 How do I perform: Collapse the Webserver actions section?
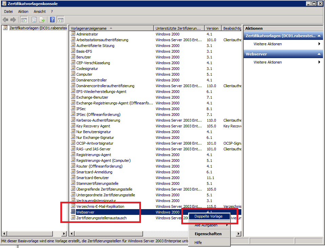click(x=319, y=54)
